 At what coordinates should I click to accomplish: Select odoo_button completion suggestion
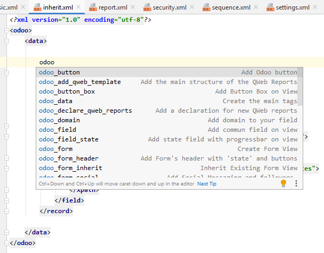coord(167,72)
